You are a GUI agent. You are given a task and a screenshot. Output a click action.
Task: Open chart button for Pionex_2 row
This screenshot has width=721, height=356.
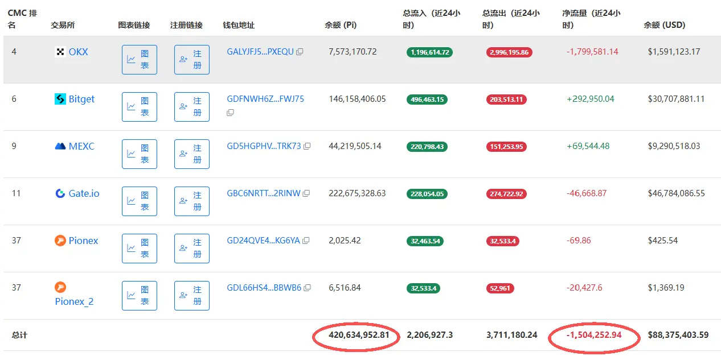click(x=140, y=296)
